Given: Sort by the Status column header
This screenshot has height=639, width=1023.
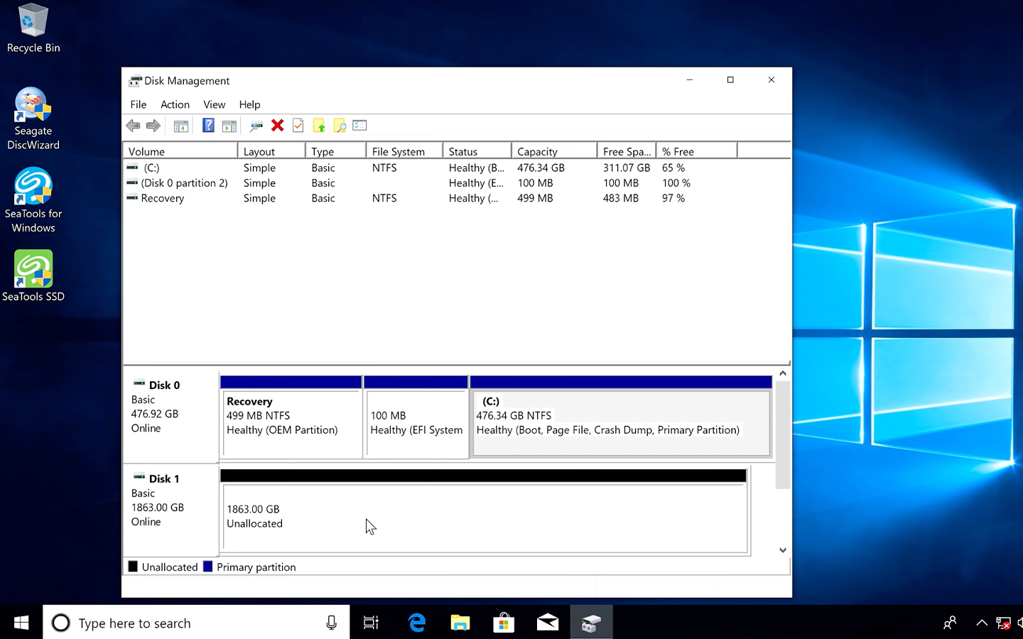Looking at the screenshot, I should (x=477, y=151).
